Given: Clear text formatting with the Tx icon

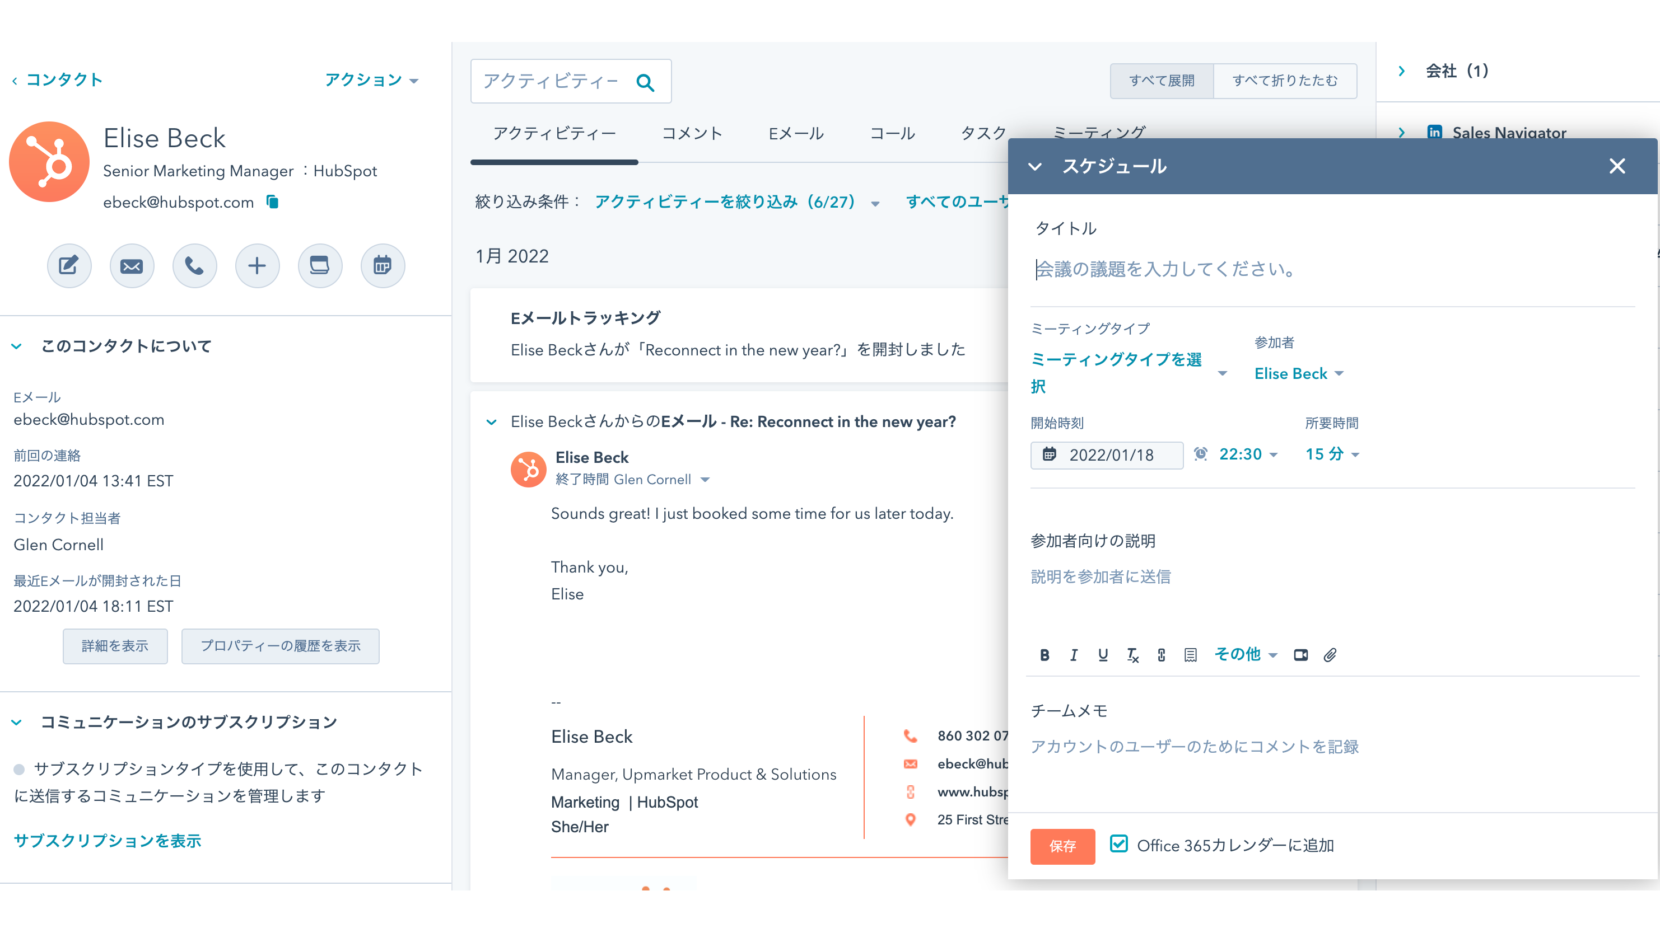Looking at the screenshot, I should coord(1133,655).
